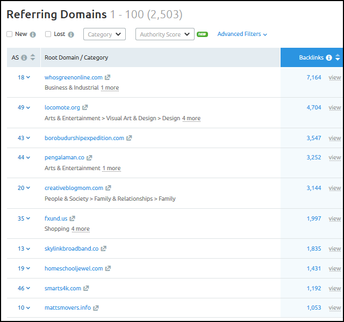The height and width of the screenshot is (322, 344).
Task: Expand AS score 43 for borobudurshipexpedition.com
Action: click(24, 138)
